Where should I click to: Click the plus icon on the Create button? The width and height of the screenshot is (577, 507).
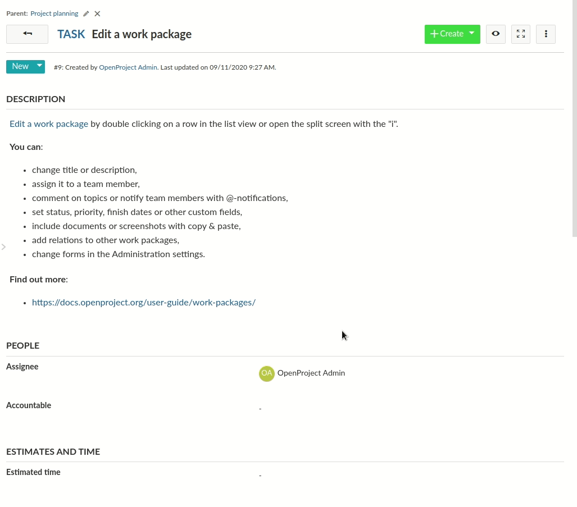coord(434,34)
